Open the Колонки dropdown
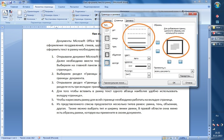 (30, 19)
